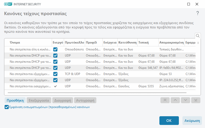The image size is (205, 128).
Task: Toggle checkbox of TCP & UDP outgoing rule
Action: (x=55, y=74)
